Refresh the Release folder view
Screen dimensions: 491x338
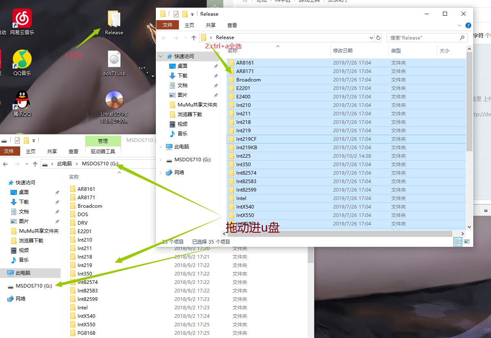[x=378, y=38]
